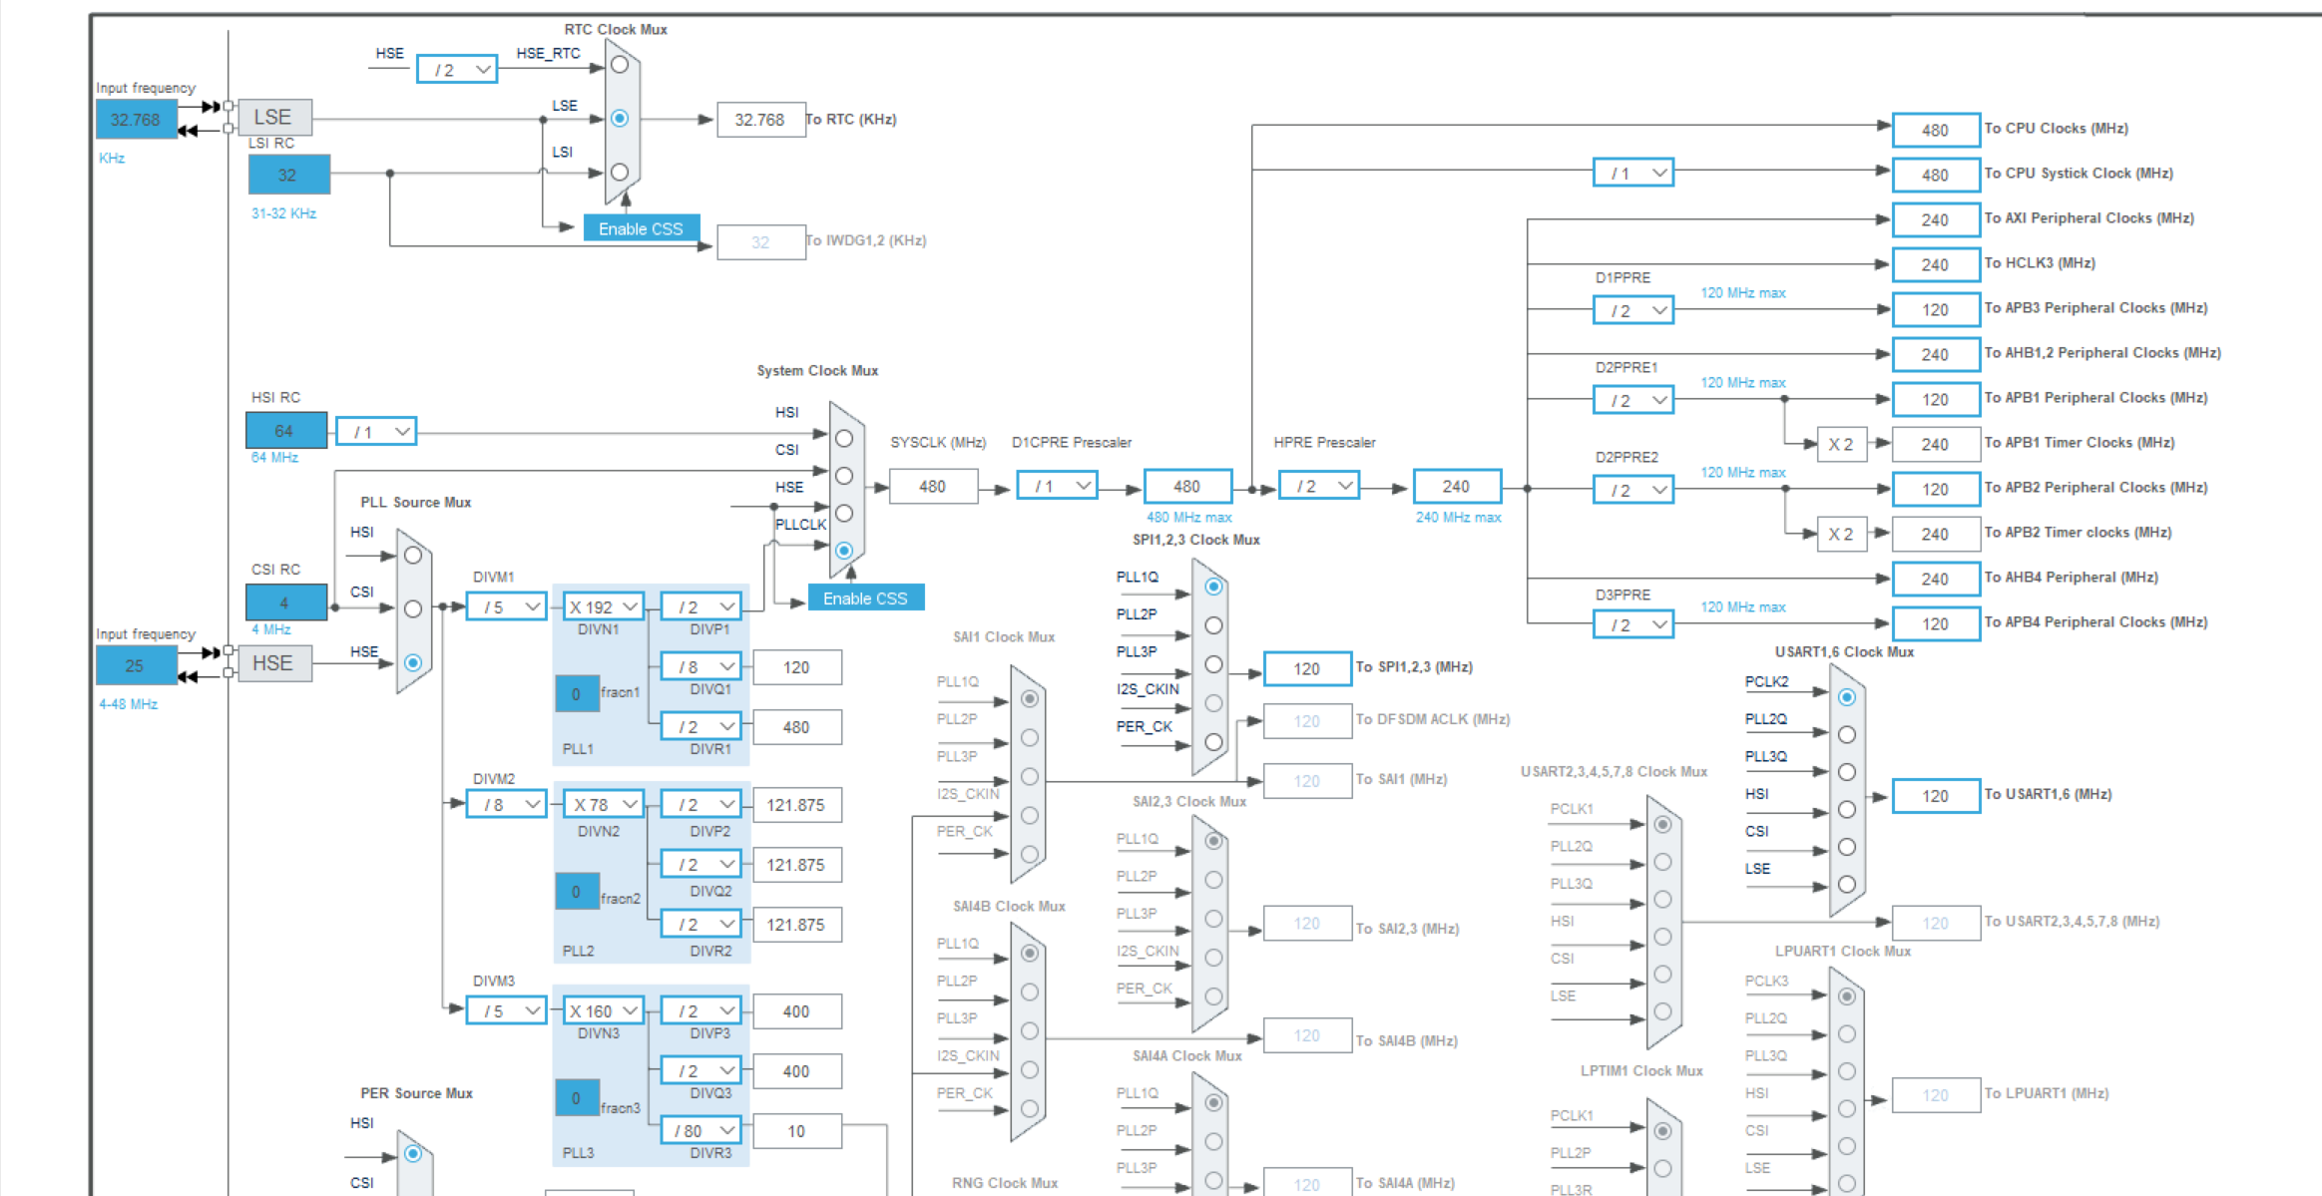
Task: Select PLL1Q in the SPI1,2,3 Clock Mux
Action: pos(1213,588)
